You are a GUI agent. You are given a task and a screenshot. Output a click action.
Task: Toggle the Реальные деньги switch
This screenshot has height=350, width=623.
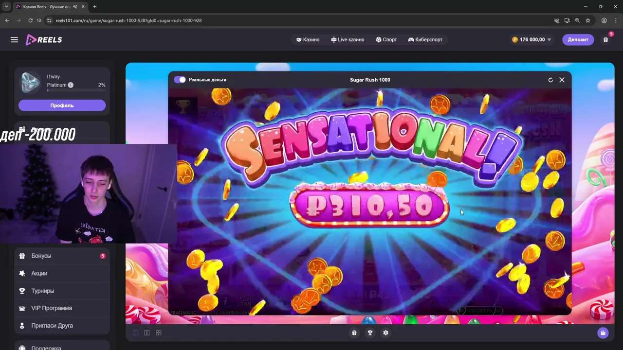pyautogui.click(x=180, y=80)
